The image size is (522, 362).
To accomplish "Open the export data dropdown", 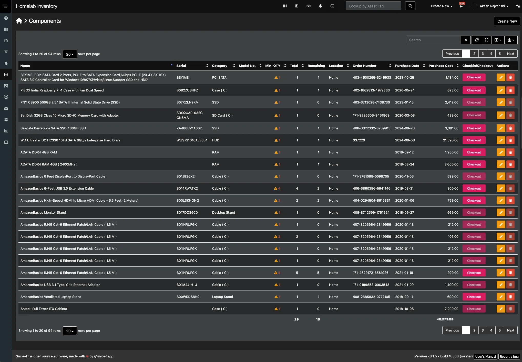I will tap(511, 40).
